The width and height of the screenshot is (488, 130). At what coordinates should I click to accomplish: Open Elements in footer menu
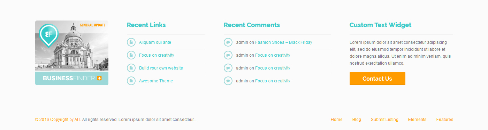pos(417,120)
